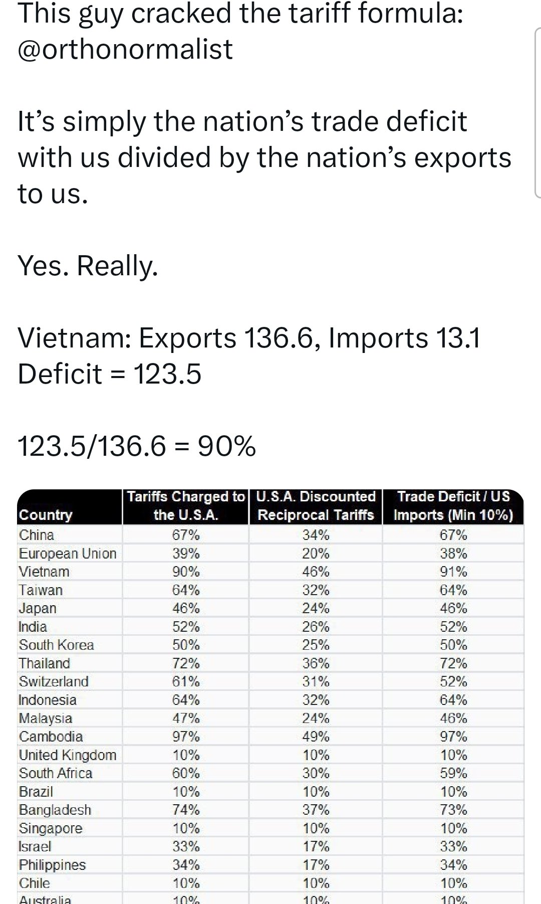This screenshot has height=904, width=541.
Task: Click the China row label
Action: click(37, 535)
